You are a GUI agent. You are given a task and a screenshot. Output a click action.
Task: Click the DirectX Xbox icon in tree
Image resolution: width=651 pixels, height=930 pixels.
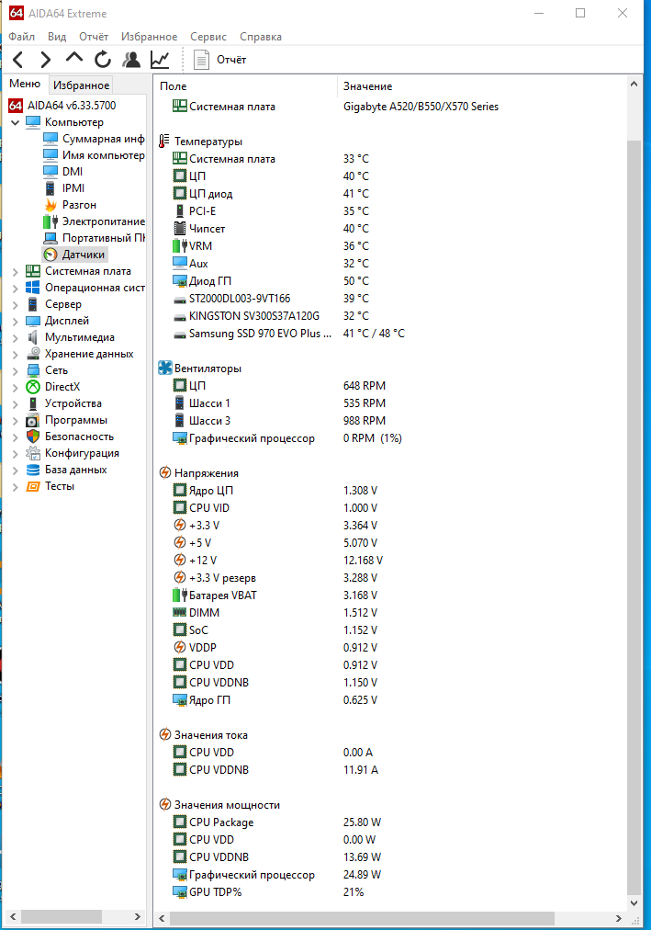(33, 387)
